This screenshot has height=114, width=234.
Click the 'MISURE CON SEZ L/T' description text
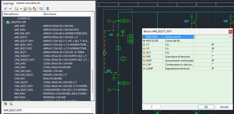click(55, 75)
